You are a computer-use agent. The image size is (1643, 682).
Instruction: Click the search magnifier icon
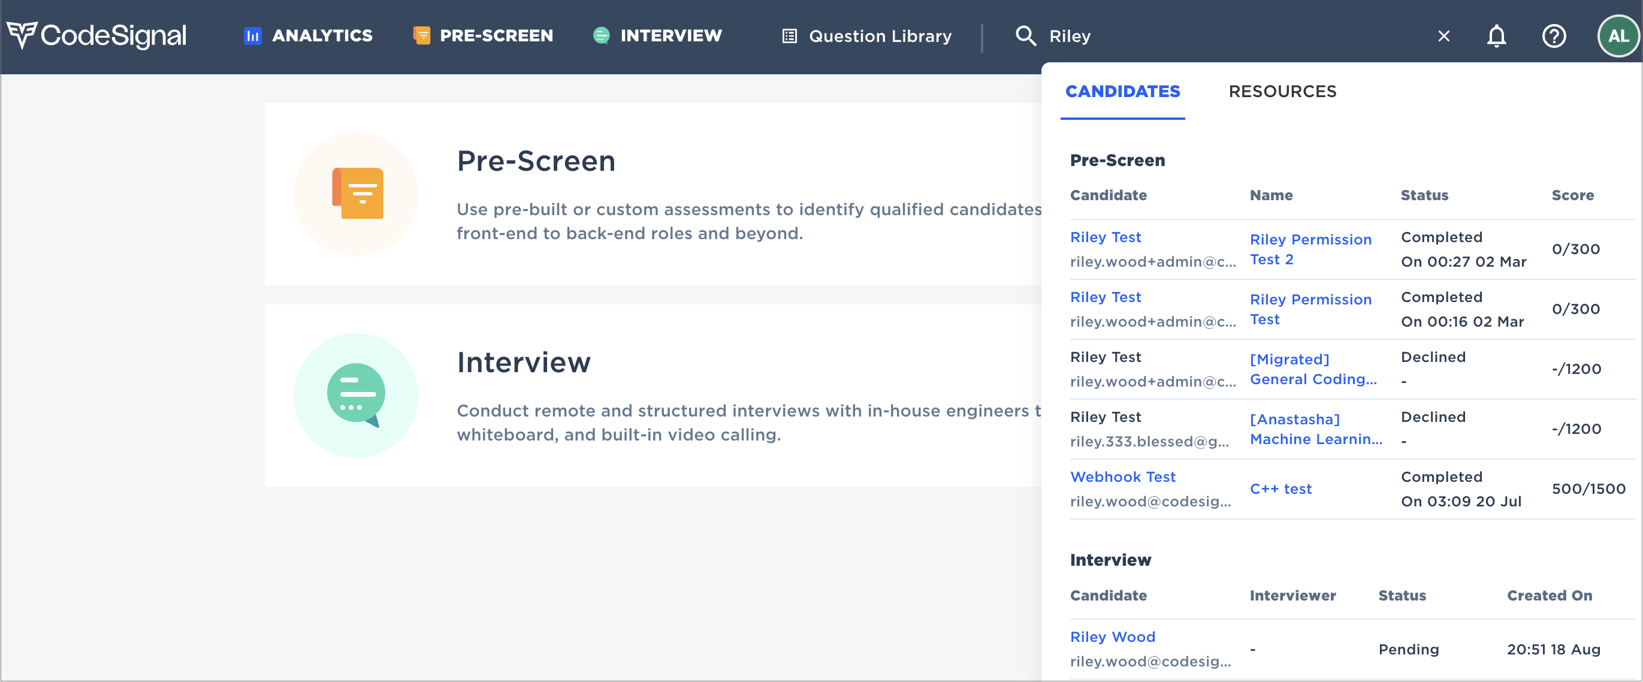1025,36
